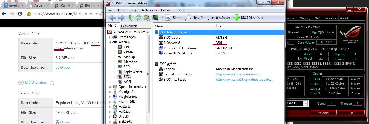Expand the Operációs rendszer tree node
Image resolution: width=369 pixels, height=124 pixels.
click(x=111, y=87)
